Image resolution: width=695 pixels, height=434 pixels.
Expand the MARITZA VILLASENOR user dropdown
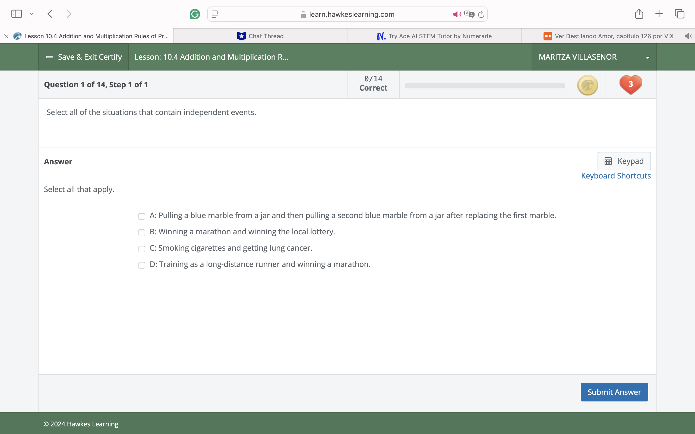tap(647, 58)
